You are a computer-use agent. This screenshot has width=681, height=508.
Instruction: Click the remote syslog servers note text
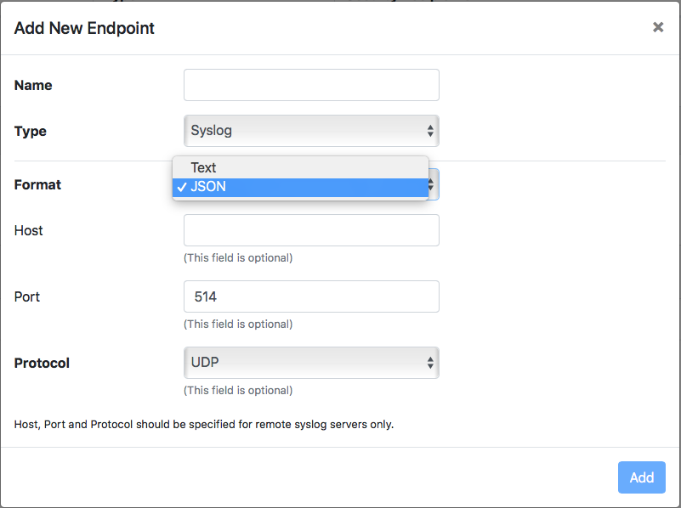(x=204, y=424)
